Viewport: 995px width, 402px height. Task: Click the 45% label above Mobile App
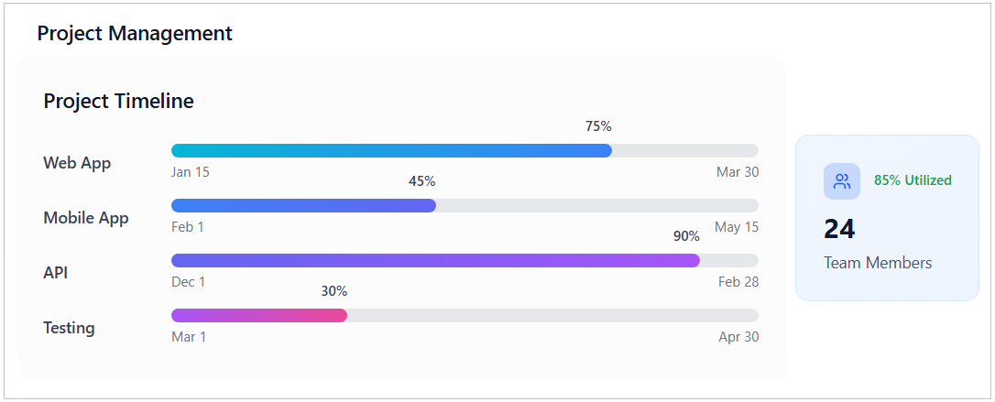(421, 181)
